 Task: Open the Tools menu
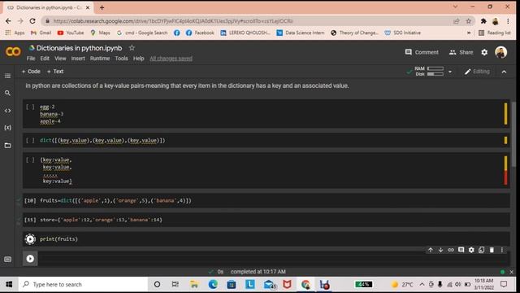coord(121,59)
